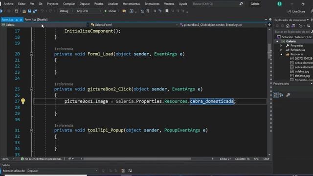The image size is (313, 176).
Task: Click the lightbulb quick actions icon
Action: click(23, 101)
